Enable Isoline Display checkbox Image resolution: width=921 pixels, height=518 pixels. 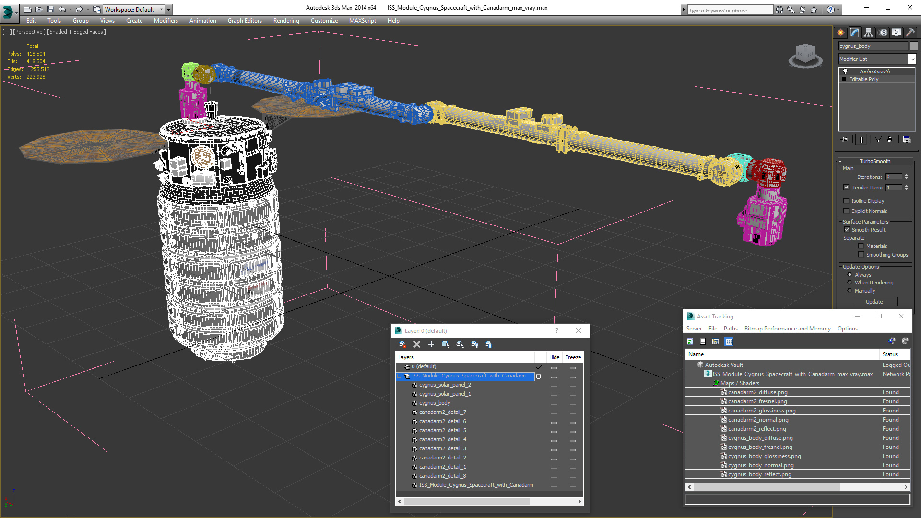pos(847,201)
